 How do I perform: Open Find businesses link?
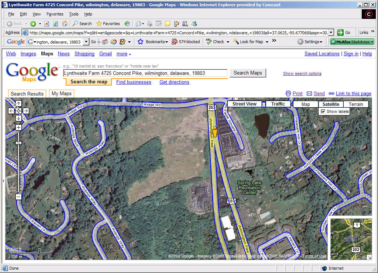tap(134, 82)
